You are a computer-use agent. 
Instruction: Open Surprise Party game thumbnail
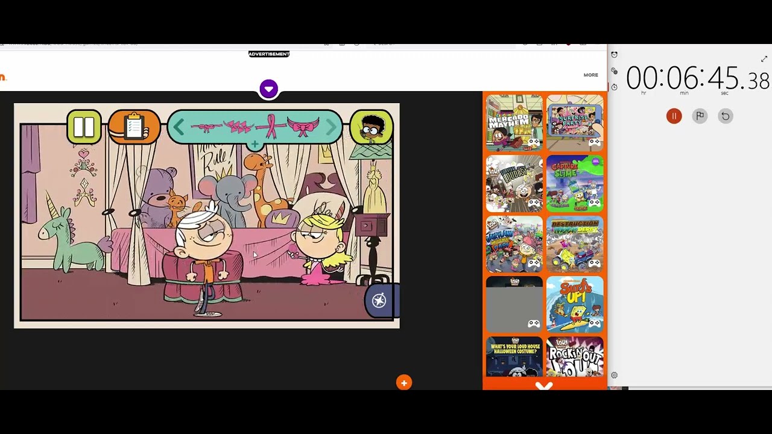(574, 123)
